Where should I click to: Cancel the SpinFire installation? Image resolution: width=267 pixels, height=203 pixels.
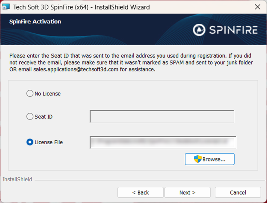click(238, 193)
